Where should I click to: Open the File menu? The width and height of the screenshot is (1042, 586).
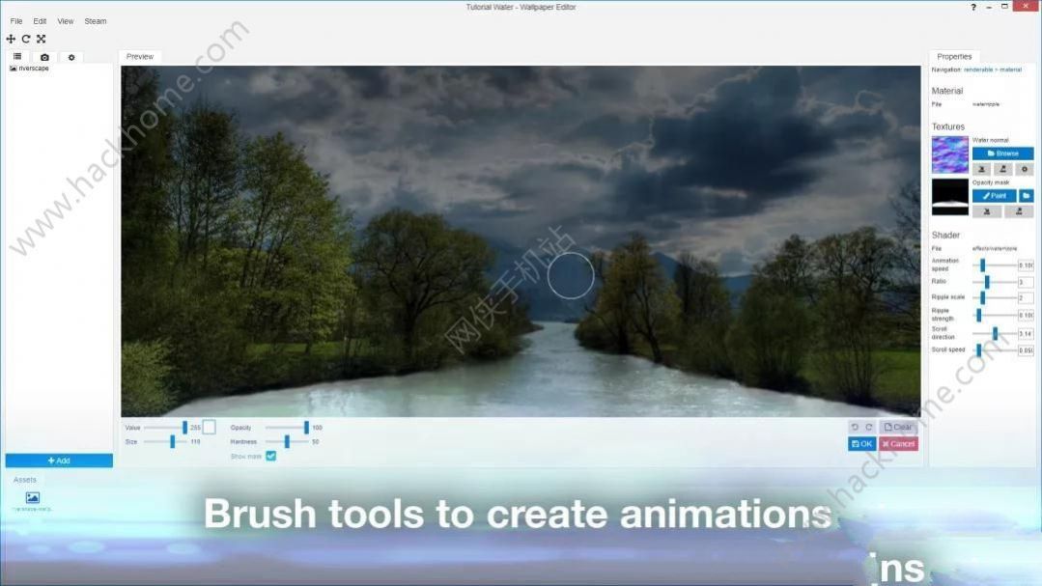click(16, 21)
